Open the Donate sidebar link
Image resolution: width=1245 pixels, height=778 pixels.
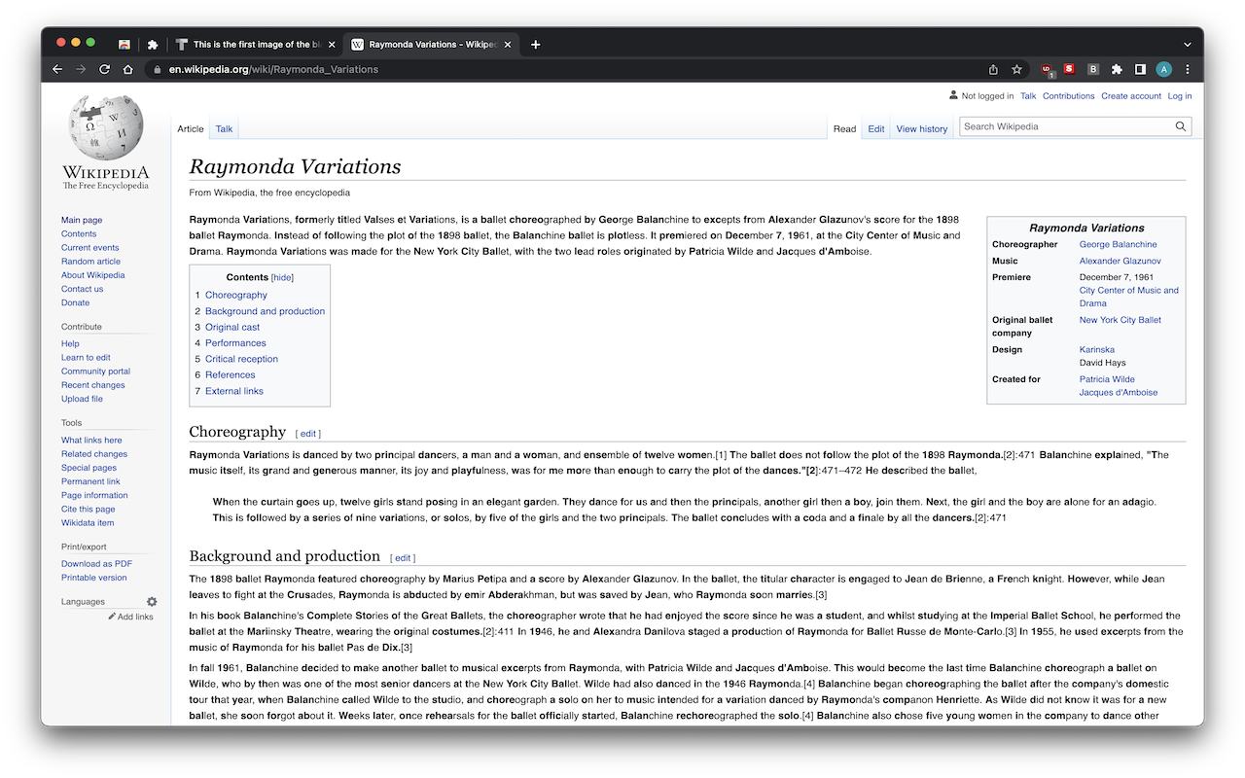[x=75, y=302]
